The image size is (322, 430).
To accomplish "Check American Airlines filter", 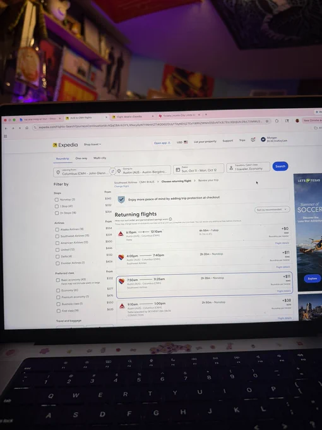I will click(x=57, y=243).
